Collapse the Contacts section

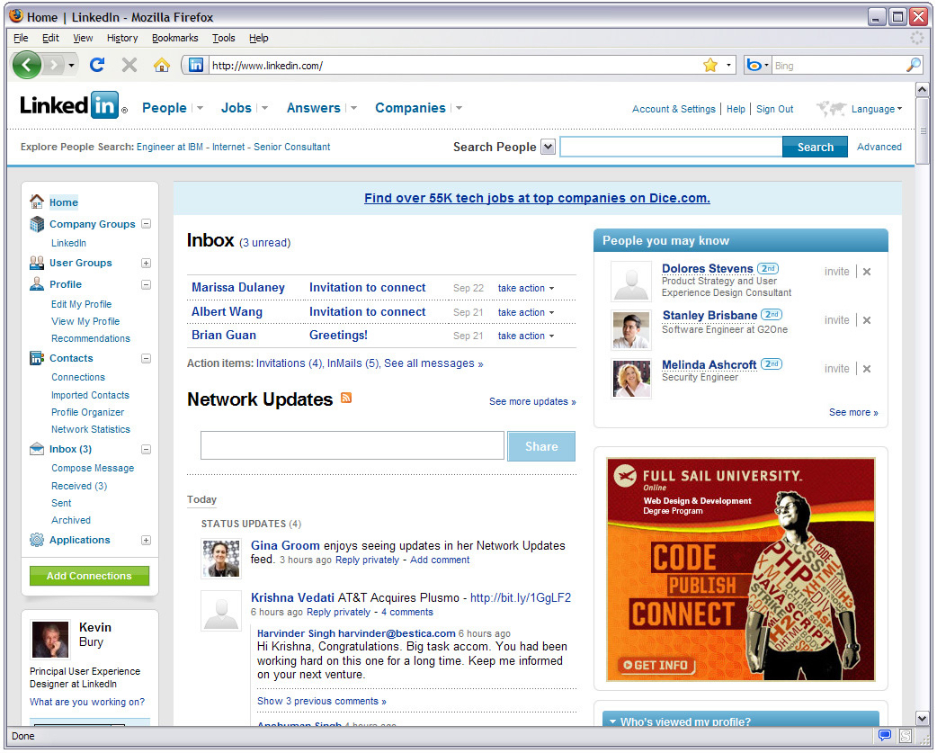coord(146,359)
